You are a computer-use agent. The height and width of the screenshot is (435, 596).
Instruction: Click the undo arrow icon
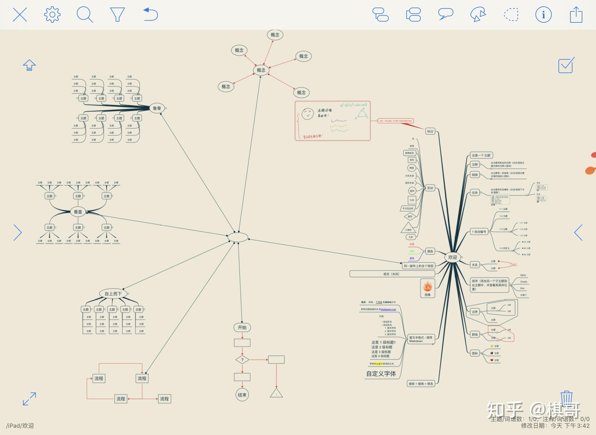[151, 15]
